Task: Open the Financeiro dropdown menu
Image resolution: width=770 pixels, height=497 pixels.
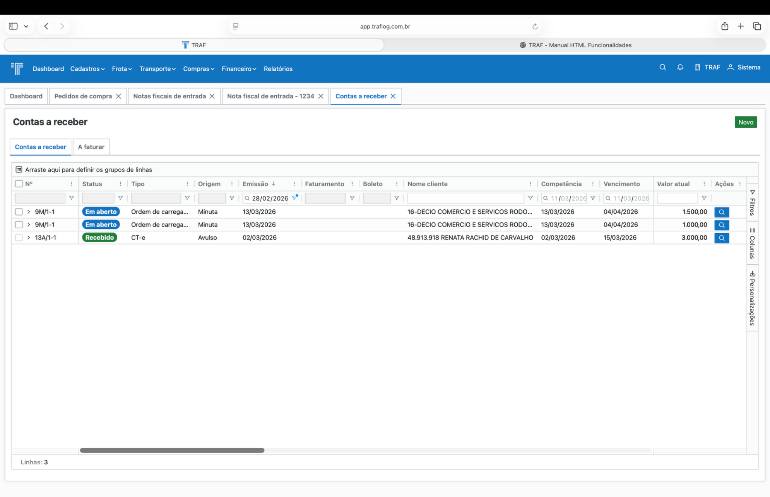Action: pyautogui.click(x=239, y=69)
